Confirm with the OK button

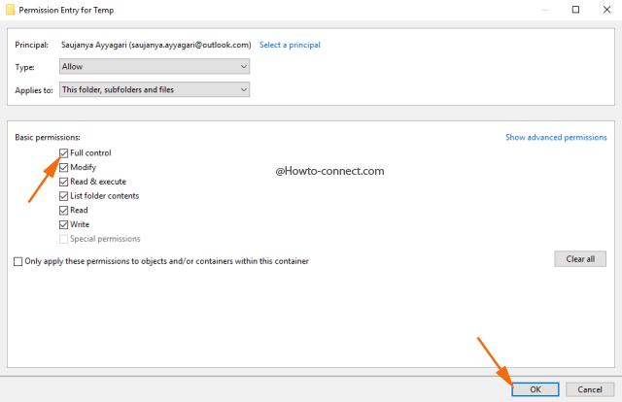(x=536, y=388)
